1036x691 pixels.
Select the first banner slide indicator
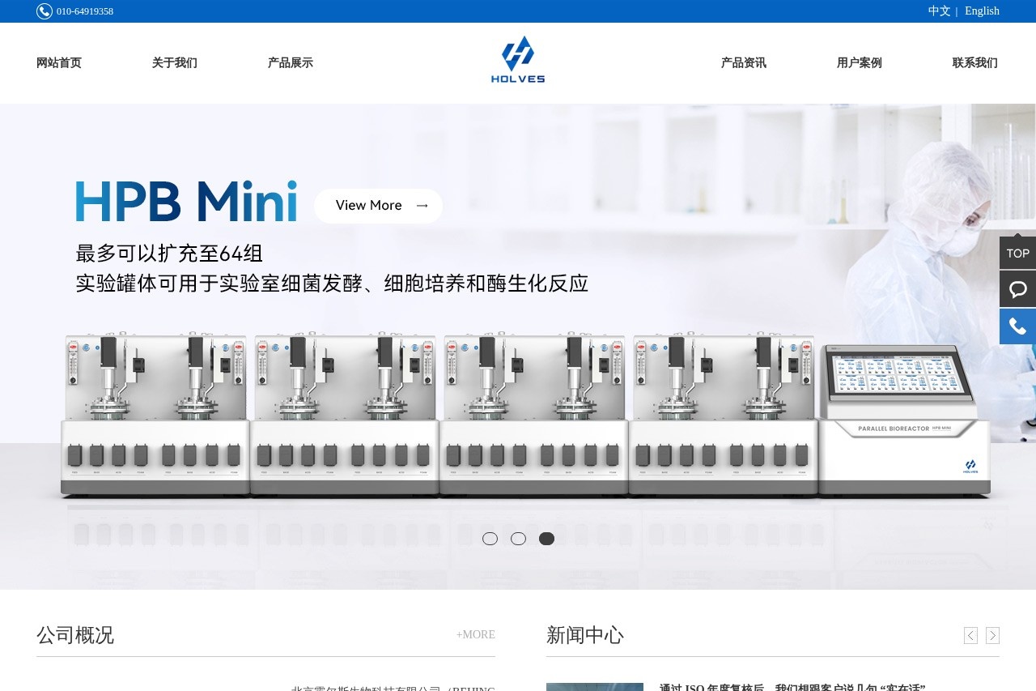[490, 539]
